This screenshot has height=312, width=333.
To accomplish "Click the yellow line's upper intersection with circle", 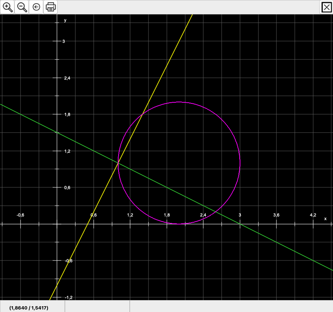I will click(142, 114).
